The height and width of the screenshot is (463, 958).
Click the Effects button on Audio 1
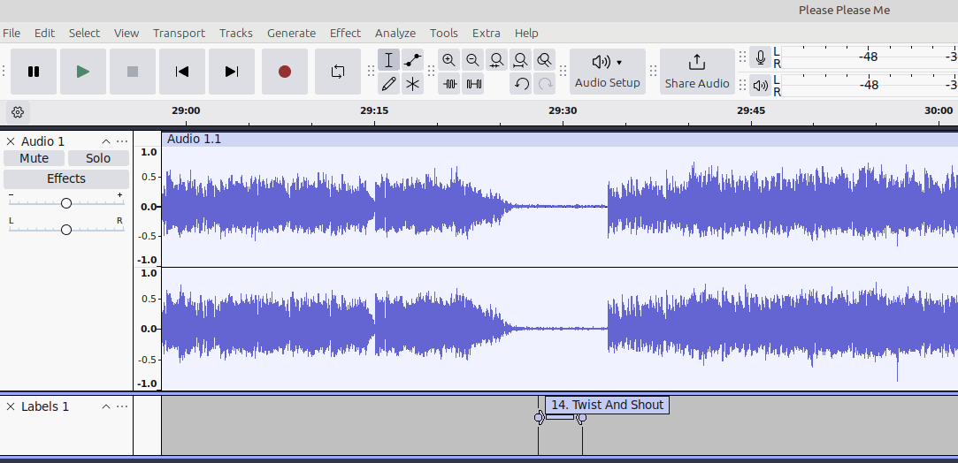tap(66, 178)
